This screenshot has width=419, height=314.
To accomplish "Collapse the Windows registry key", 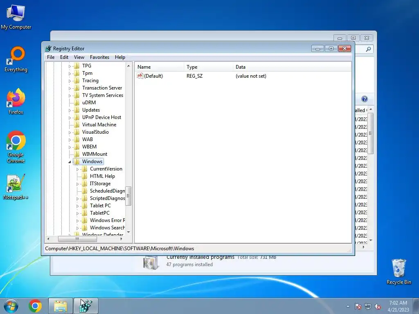I will 70,162.
